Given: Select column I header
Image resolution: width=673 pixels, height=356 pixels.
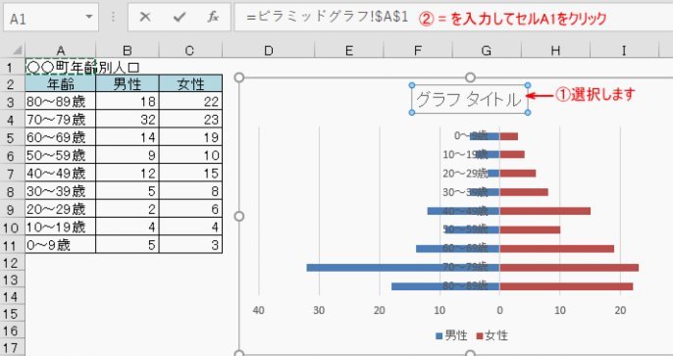Looking at the screenshot, I should 624,51.
